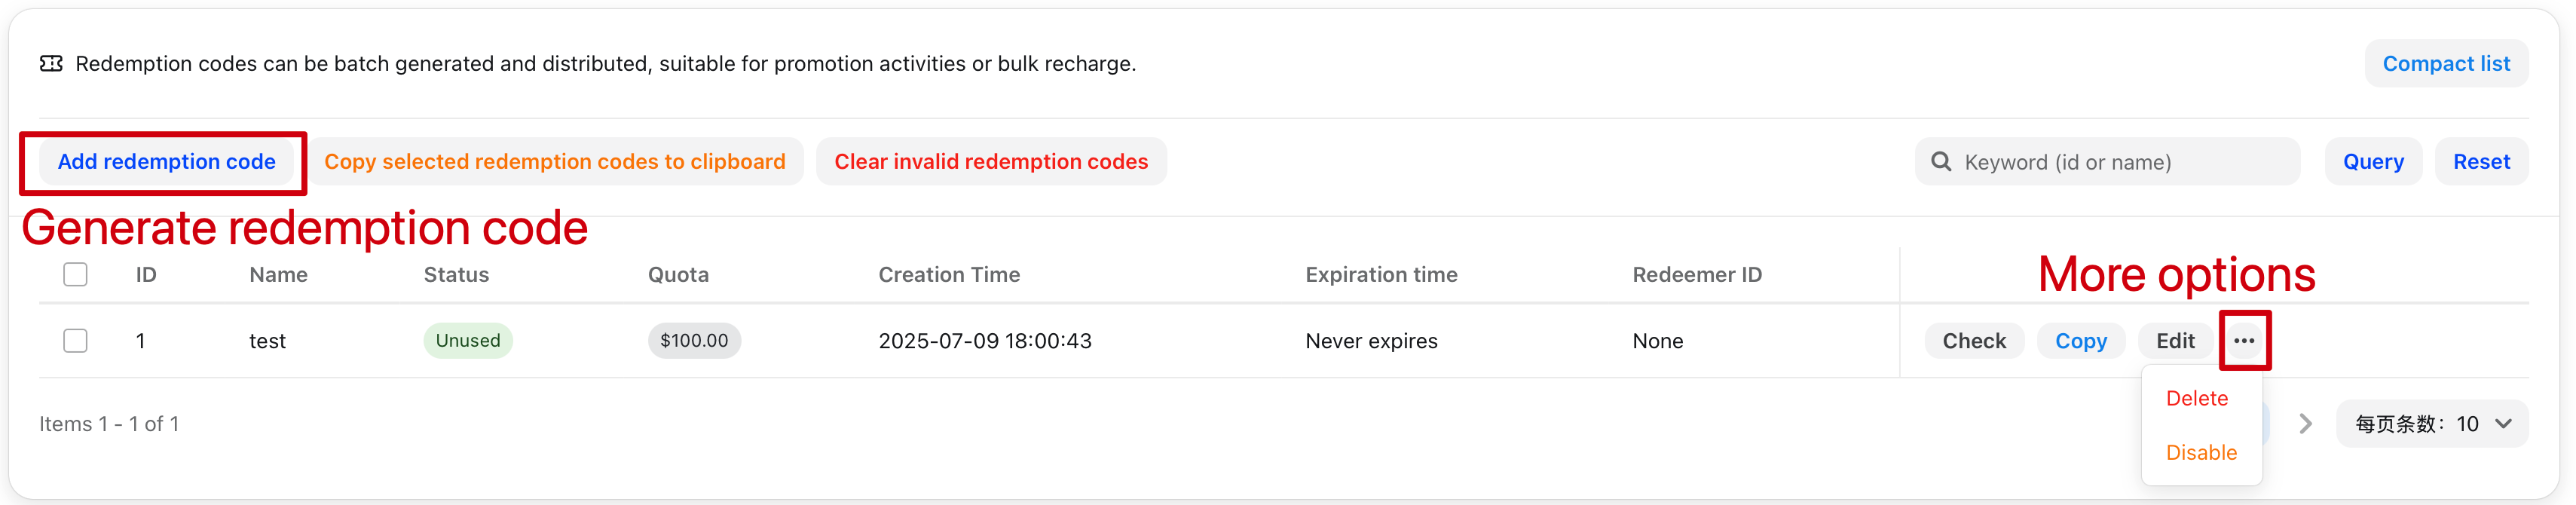
Task: Switch to Compact list view
Action: [x=2447, y=63]
